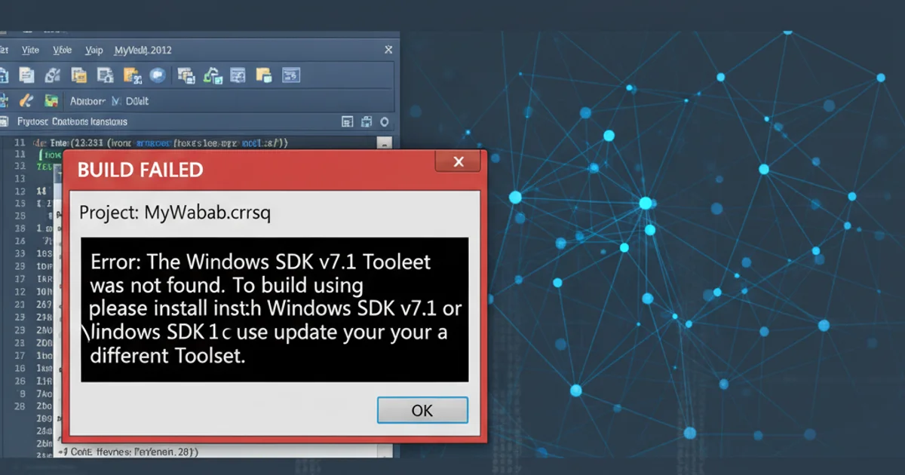Open the Abnbor dropdown in the second toolbar
The image size is (905, 475).
87,100
